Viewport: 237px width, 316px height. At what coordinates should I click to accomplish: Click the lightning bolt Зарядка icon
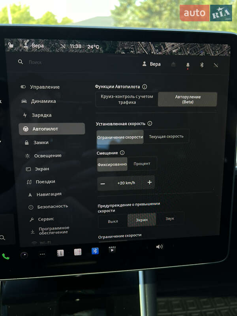coord(25,115)
